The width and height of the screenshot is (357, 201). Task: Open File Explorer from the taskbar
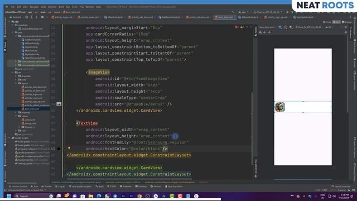click(90, 196)
